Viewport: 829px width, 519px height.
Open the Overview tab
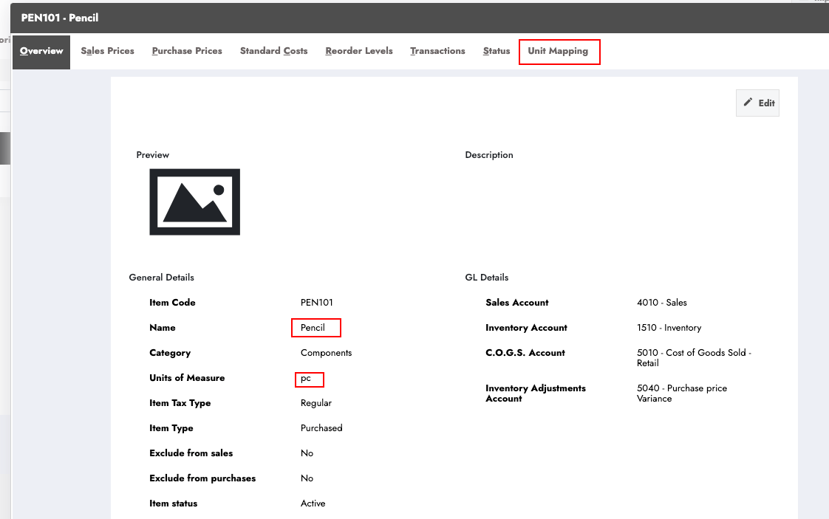click(41, 51)
